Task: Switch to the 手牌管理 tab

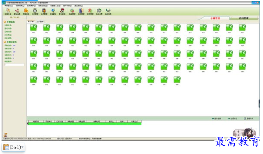Action: click(215, 18)
